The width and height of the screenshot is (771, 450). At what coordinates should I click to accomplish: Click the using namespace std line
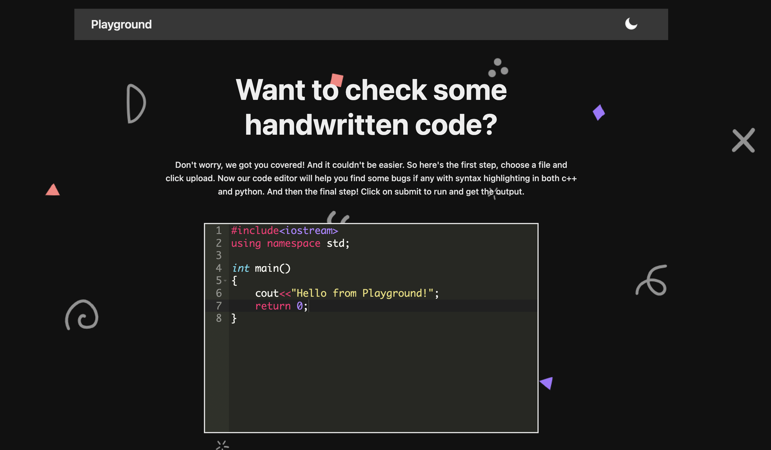(x=290, y=243)
